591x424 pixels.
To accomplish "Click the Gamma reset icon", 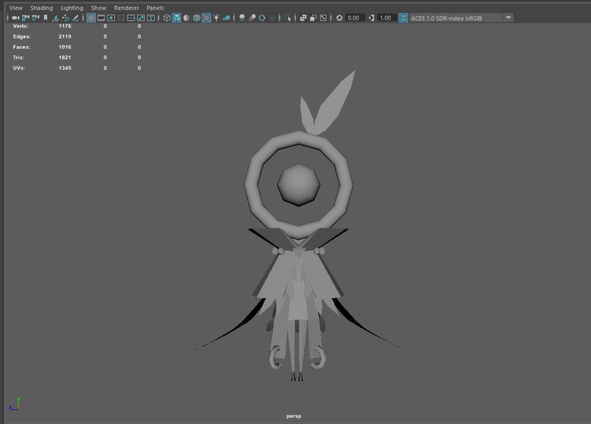I will 371,18.
